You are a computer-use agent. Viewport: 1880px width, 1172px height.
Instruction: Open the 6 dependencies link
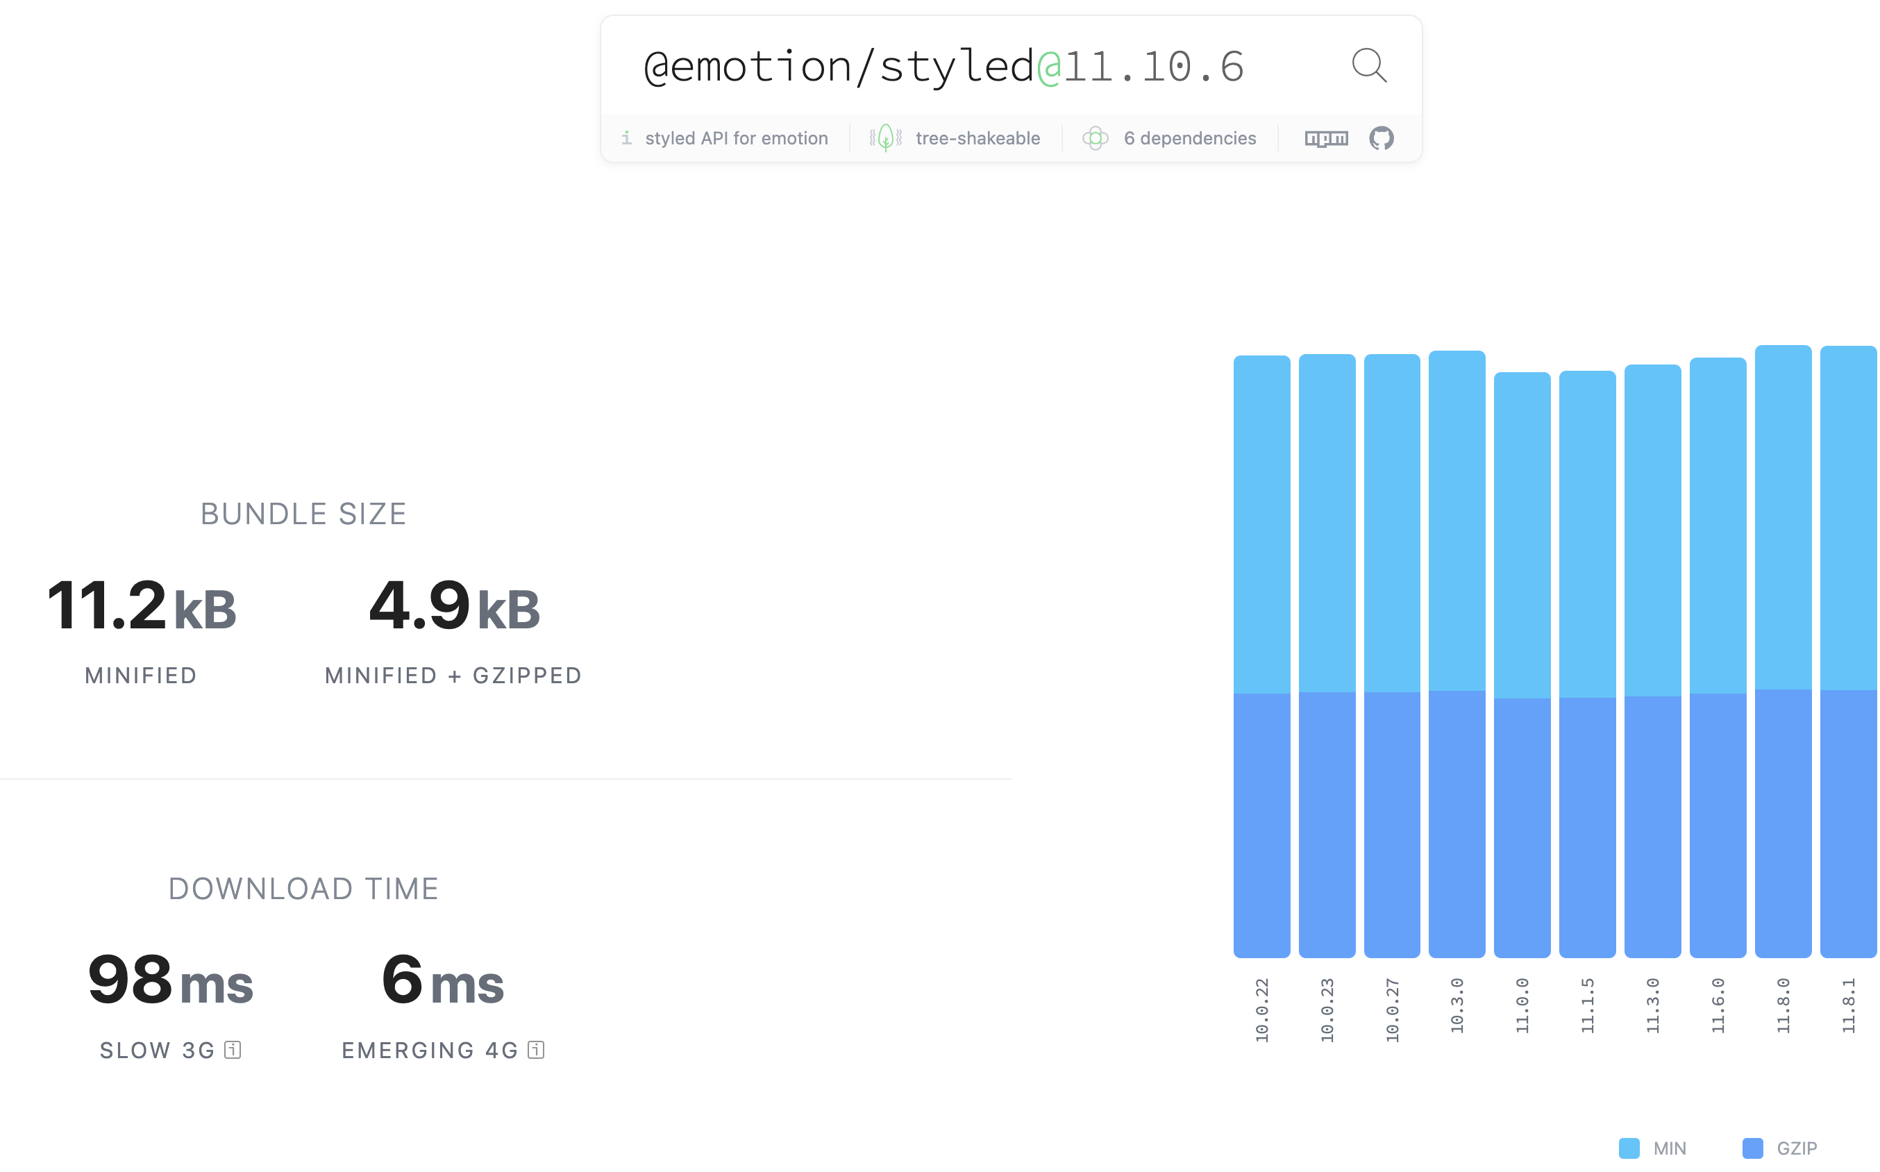pyautogui.click(x=1189, y=139)
